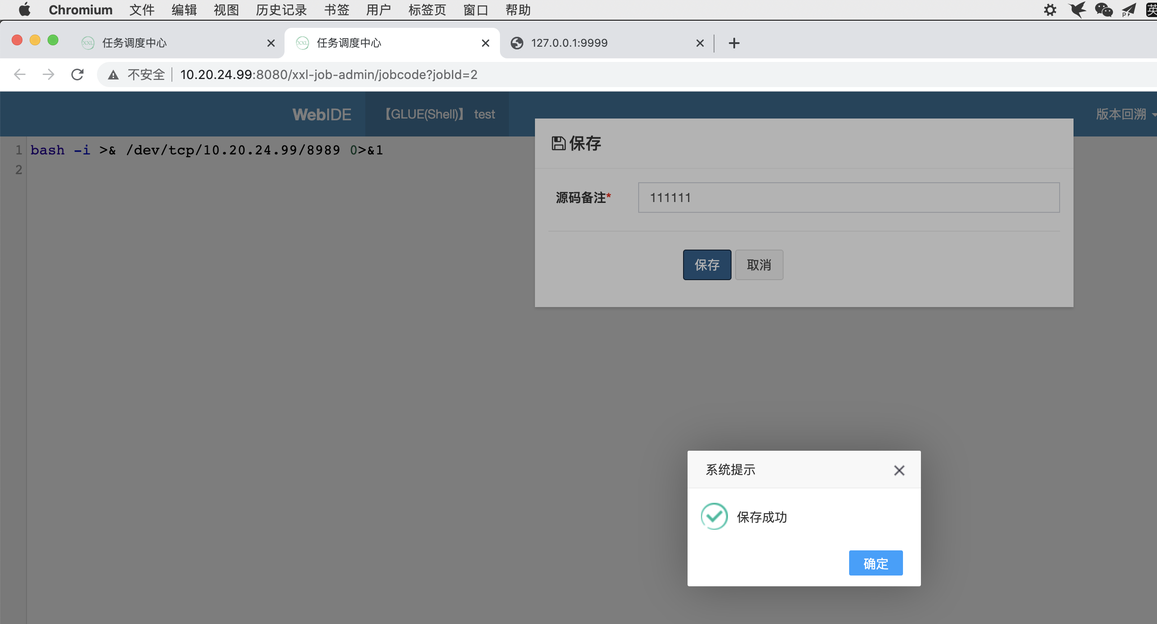Click the 源码备注 input field
The image size is (1157, 624).
click(x=848, y=198)
